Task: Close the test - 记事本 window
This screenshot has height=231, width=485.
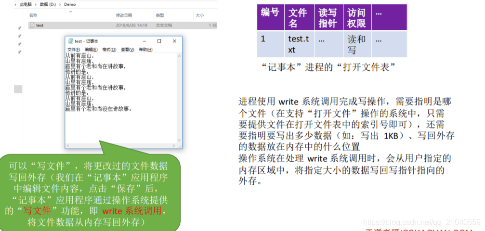Action: [174, 41]
